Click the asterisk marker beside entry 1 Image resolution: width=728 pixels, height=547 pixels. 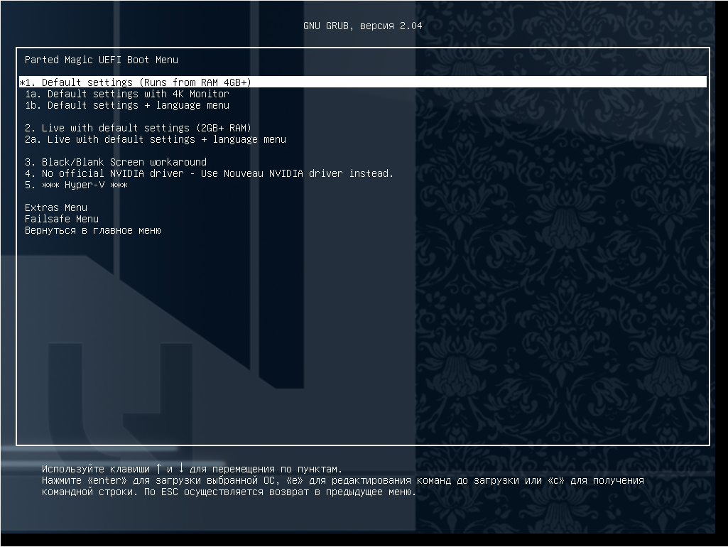(22, 82)
